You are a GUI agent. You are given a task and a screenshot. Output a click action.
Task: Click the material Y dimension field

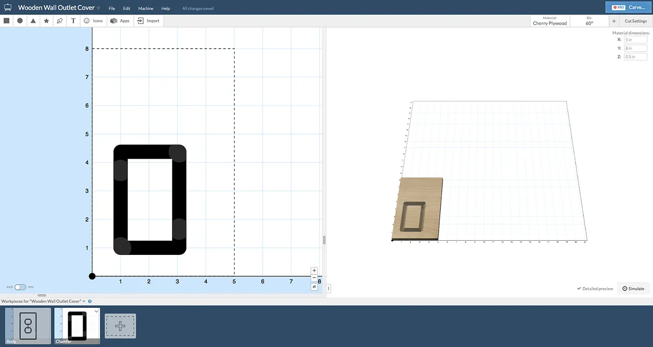tap(635, 48)
